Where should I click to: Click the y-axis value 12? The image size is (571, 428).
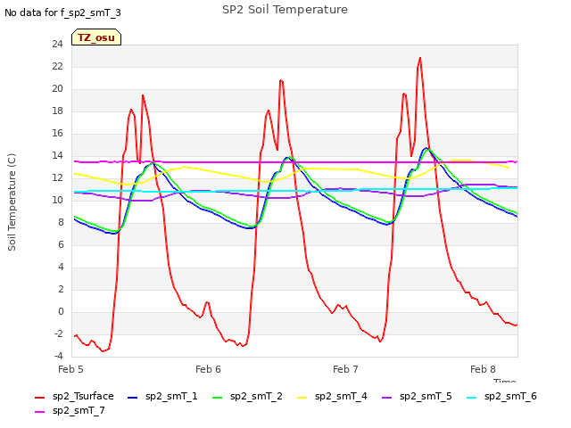(x=57, y=178)
